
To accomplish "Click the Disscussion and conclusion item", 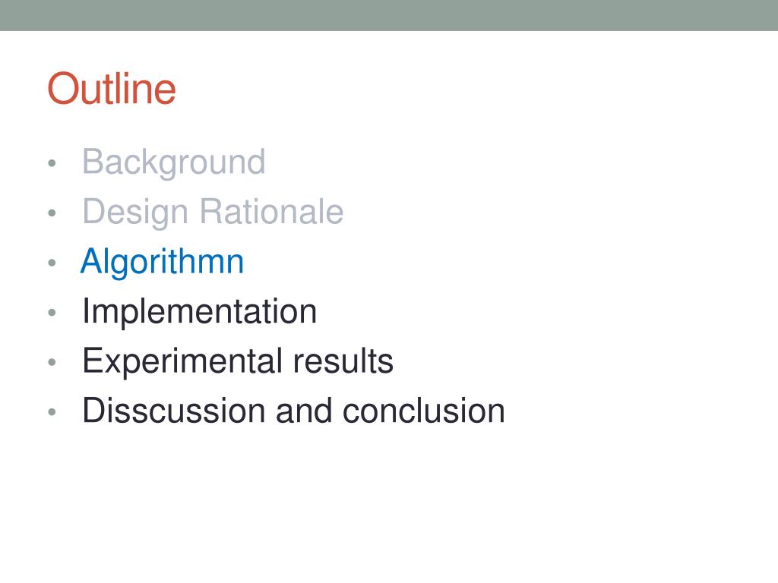I will 293,411.
